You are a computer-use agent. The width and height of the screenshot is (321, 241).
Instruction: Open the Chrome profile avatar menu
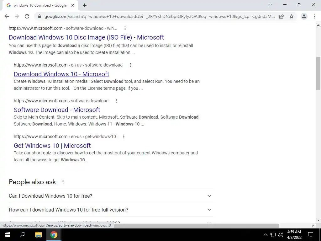point(304,16)
